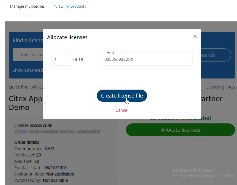
Task: Select the 'Find a license' panel heading
Action: 28,40
